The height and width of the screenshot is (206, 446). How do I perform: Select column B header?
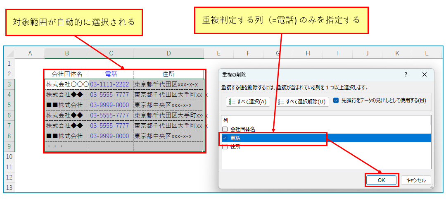pyautogui.click(x=66, y=53)
